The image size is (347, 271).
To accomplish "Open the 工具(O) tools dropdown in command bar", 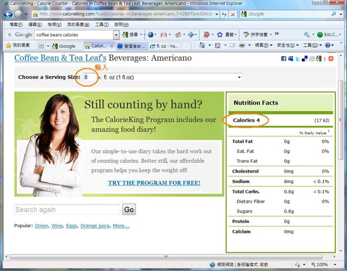I will (312, 45).
